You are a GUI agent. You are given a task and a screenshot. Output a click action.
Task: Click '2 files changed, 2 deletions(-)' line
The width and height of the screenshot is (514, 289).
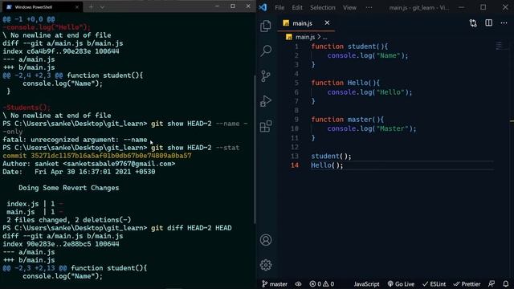coord(68,220)
